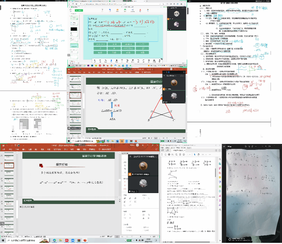Activate the arrow selection tool in PDF reader

[x=194, y=154]
